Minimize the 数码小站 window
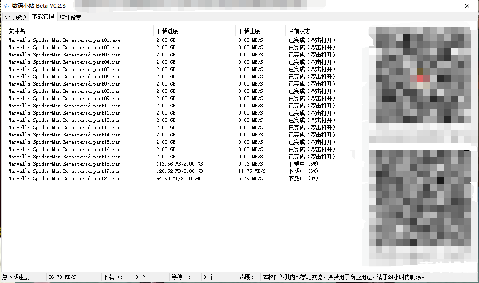 [426, 6]
